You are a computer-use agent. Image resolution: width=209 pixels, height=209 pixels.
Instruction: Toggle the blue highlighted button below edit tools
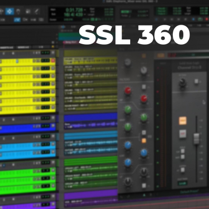coord(17,20)
